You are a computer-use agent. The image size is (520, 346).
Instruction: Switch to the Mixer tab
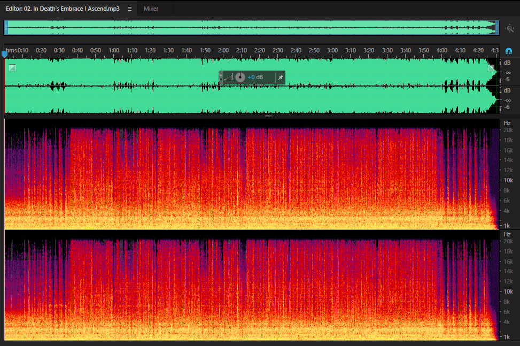[x=151, y=9]
